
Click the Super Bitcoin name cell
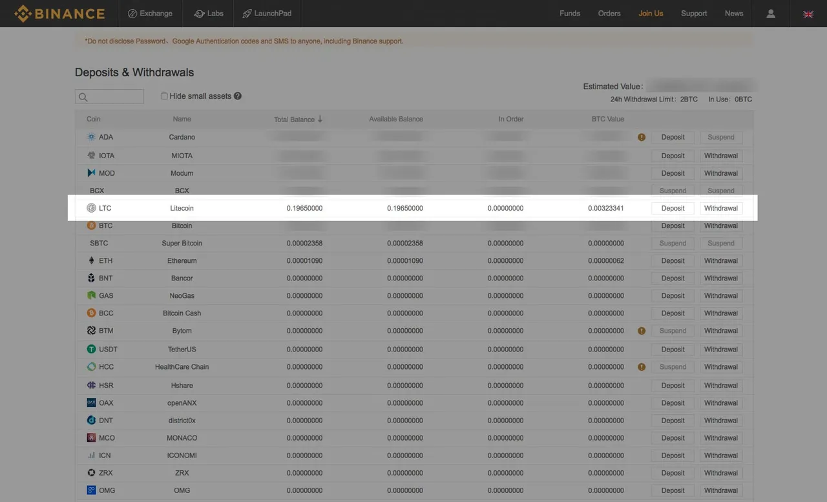pos(182,243)
